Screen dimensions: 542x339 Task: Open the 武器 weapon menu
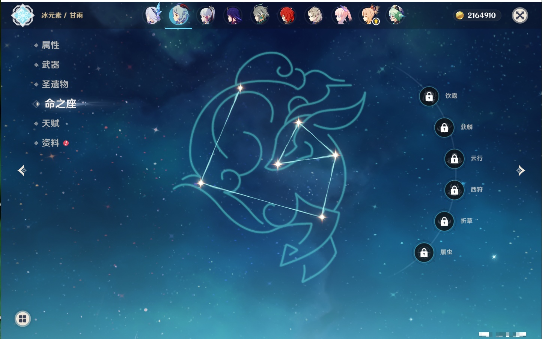pyautogui.click(x=50, y=65)
